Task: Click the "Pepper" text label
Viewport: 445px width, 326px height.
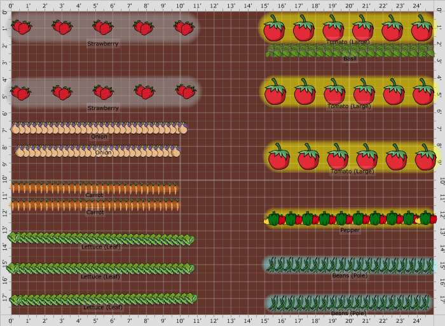Action: (x=349, y=231)
